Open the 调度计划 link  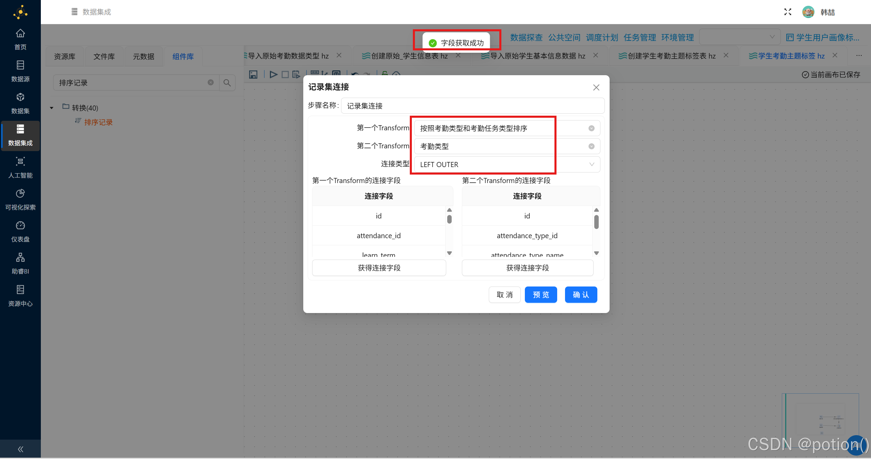coord(602,37)
